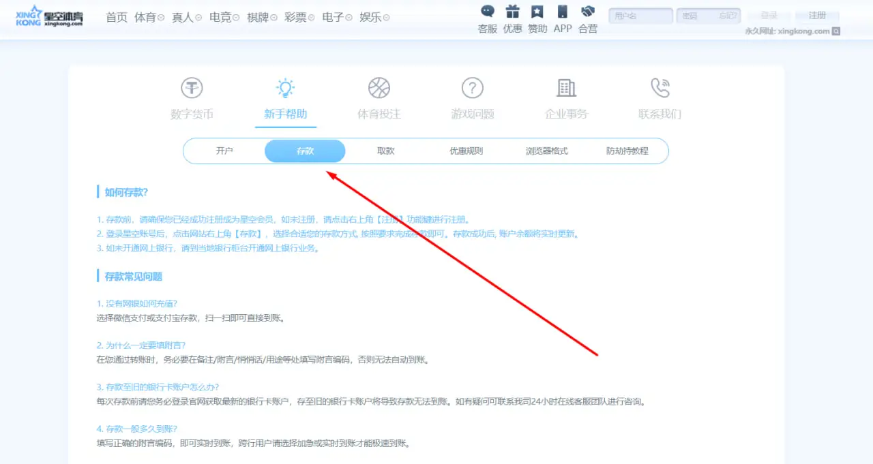The image size is (873, 464).
Task: Focus the 用户名 username input field
Action: 640,16
